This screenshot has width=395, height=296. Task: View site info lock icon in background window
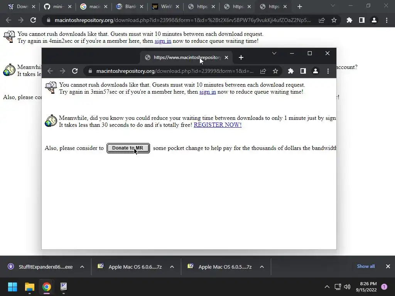pyautogui.click(x=48, y=20)
